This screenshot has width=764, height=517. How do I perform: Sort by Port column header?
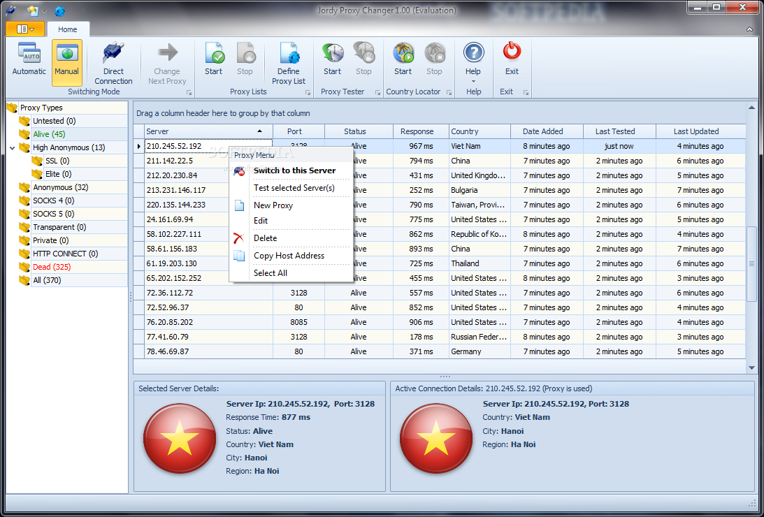coord(298,131)
